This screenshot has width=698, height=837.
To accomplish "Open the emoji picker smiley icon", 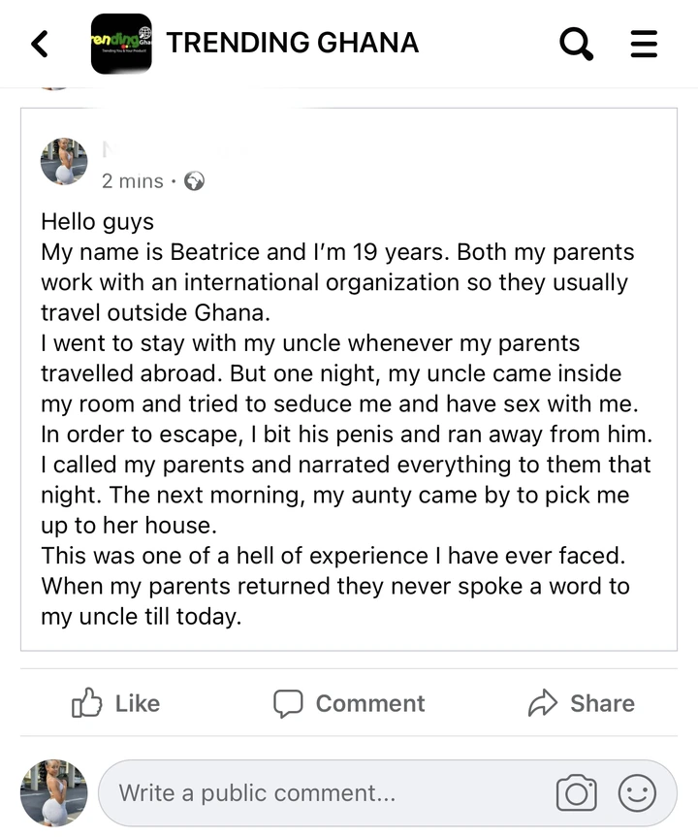I will (x=637, y=793).
